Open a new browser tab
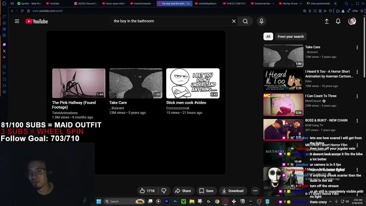366x206 pixels. [335, 3]
